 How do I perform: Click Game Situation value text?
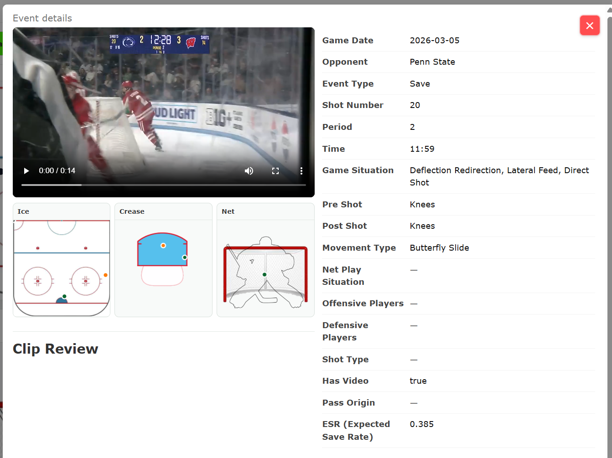point(499,176)
